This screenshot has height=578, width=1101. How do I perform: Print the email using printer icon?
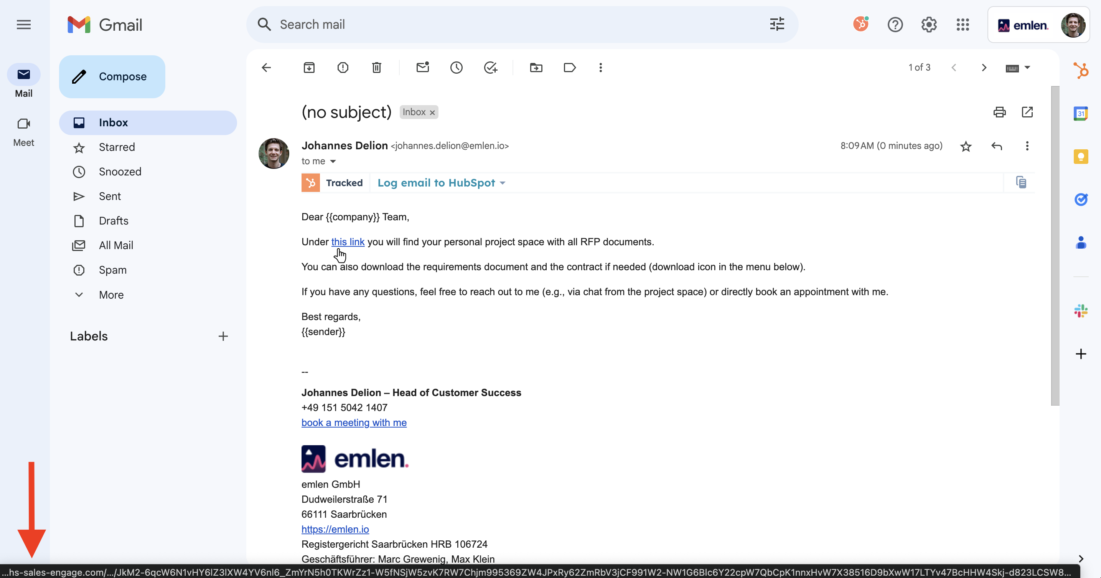click(999, 112)
